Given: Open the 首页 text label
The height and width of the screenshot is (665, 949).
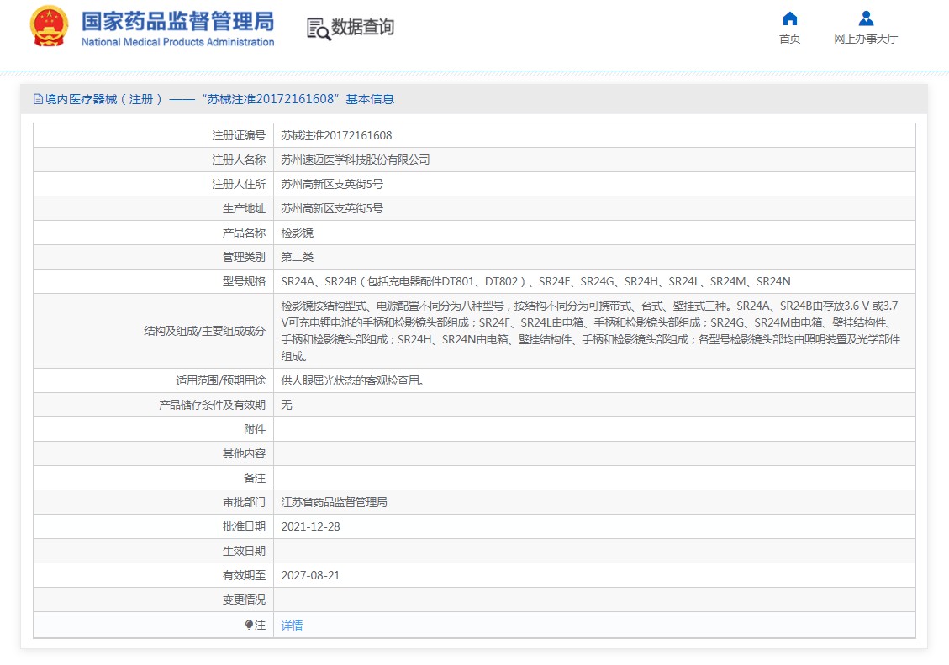Looking at the screenshot, I should click(789, 39).
